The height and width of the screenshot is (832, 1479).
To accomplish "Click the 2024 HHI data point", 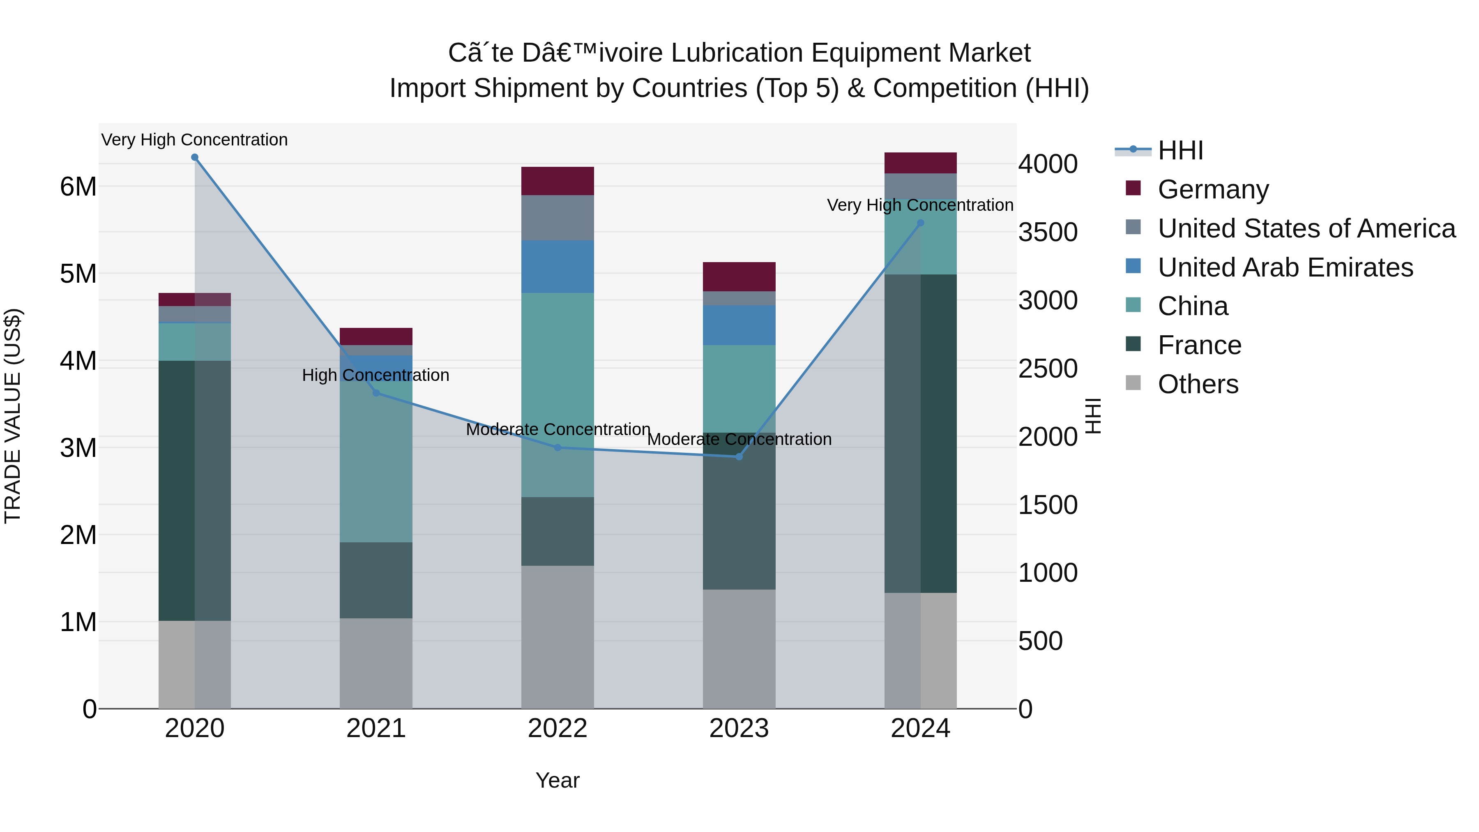I will point(920,224).
